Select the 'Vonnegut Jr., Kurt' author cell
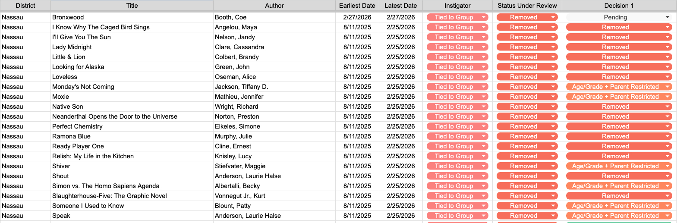 pos(240,196)
